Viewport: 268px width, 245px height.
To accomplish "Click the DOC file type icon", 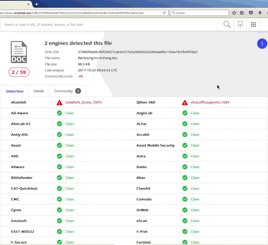I will tap(19, 52).
